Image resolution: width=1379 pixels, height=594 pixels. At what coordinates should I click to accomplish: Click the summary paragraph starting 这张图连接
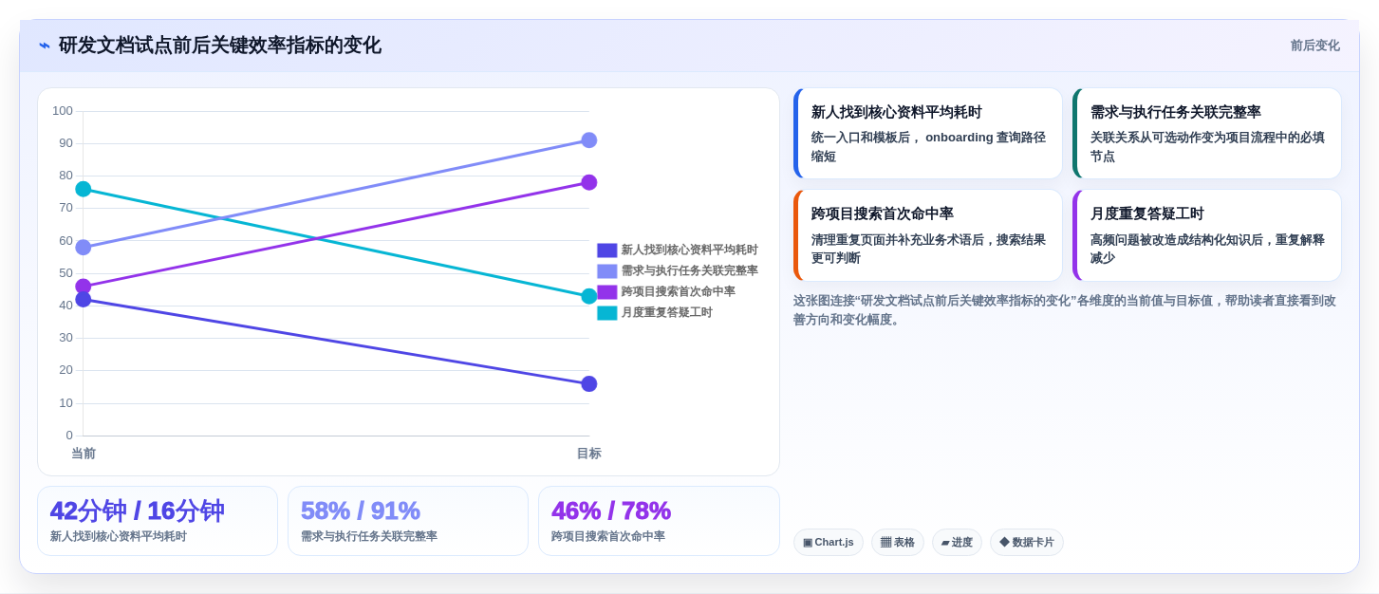click(1065, 310)
